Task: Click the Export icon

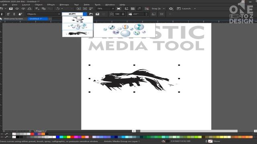Action: point(85,8)
